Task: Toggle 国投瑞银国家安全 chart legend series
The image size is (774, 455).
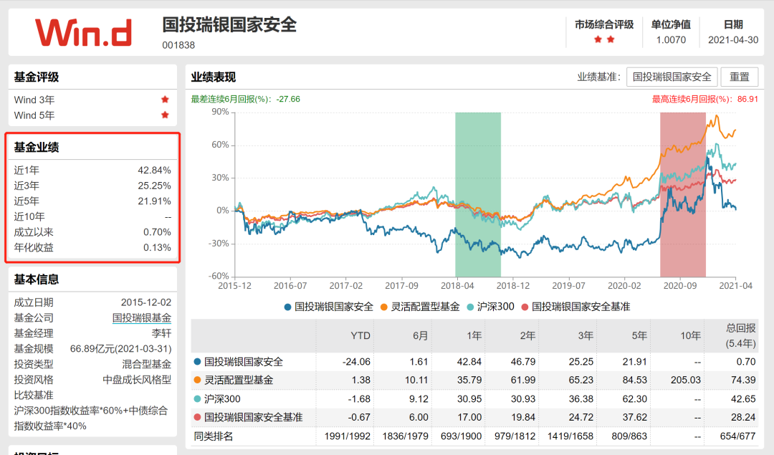Action: tap(329, 307)
